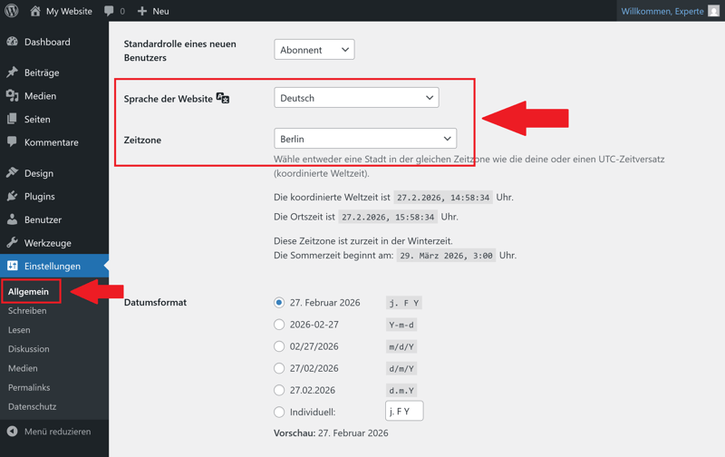This screenshot has height=457, width=725.
Task: Collapse sidebar with Menü reduzieren
Action: [49, 431]
